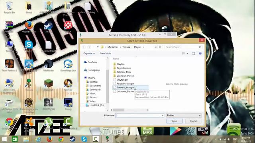Screen dimensions: 255x143
Task: Toggle the preview pane button
Action: (x=193, y=53)
